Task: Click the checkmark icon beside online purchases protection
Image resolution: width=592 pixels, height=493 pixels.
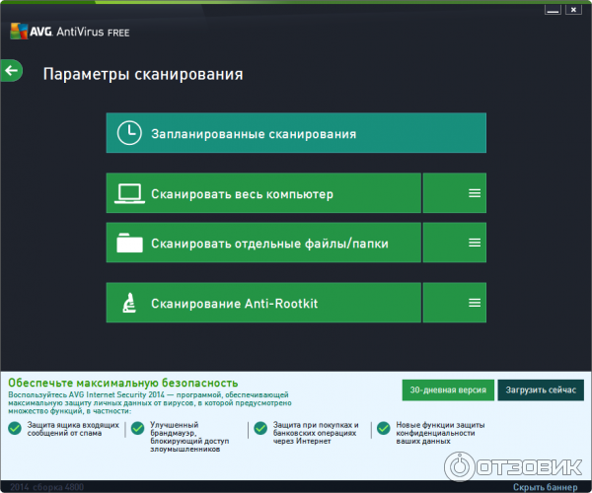Action: click(x=260, y=428)
